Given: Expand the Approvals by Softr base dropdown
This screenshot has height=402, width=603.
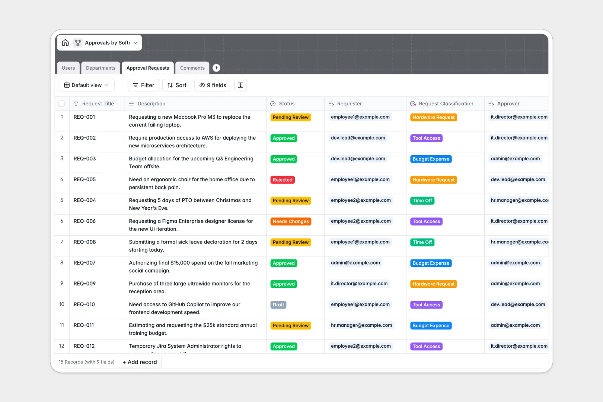Looking at the screenshot, I should [135, 42].
